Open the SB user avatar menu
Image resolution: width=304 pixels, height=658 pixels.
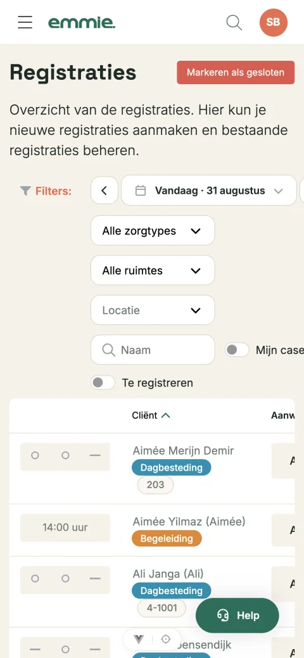pyautogui.click(x=274, y=22)
